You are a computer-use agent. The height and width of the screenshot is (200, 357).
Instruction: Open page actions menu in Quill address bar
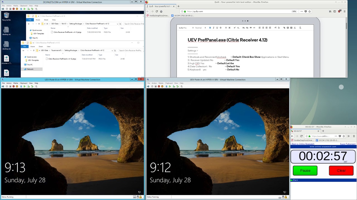302,11
